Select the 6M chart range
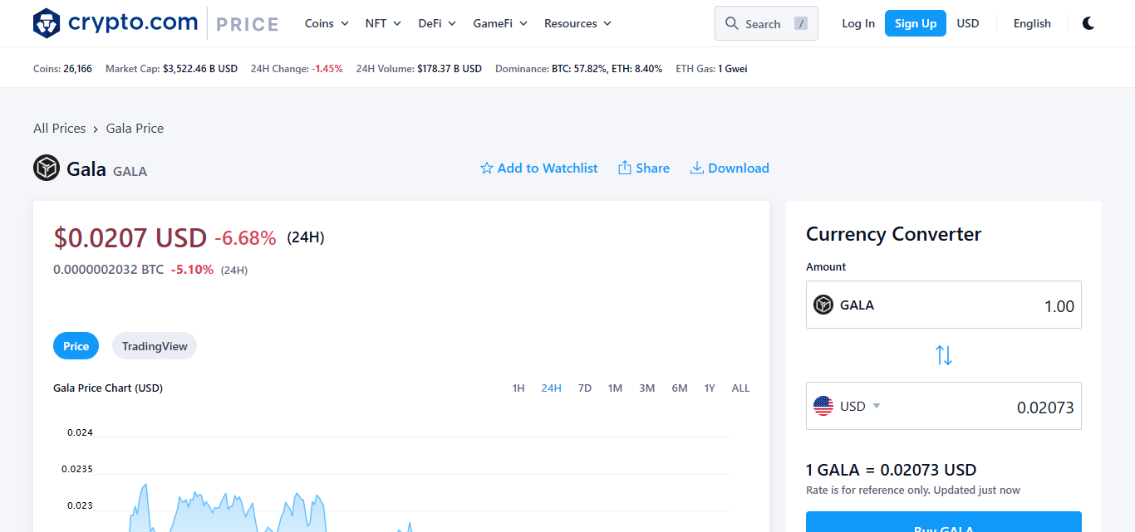The height and width of the screenshot is (532, 1135). coord(680,388)
